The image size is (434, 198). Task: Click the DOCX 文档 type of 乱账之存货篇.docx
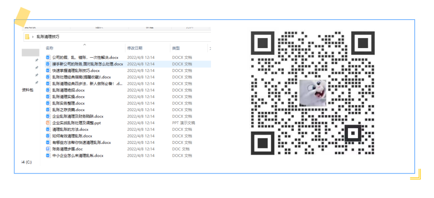pyautogui.click(x=182, y=110)
